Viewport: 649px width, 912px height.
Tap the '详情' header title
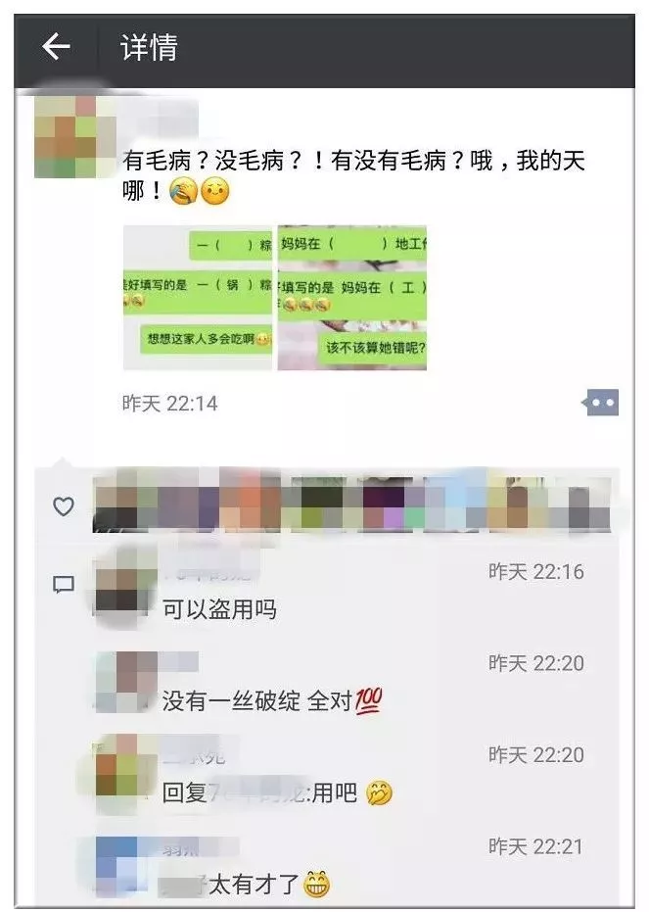tap(149, 47)
